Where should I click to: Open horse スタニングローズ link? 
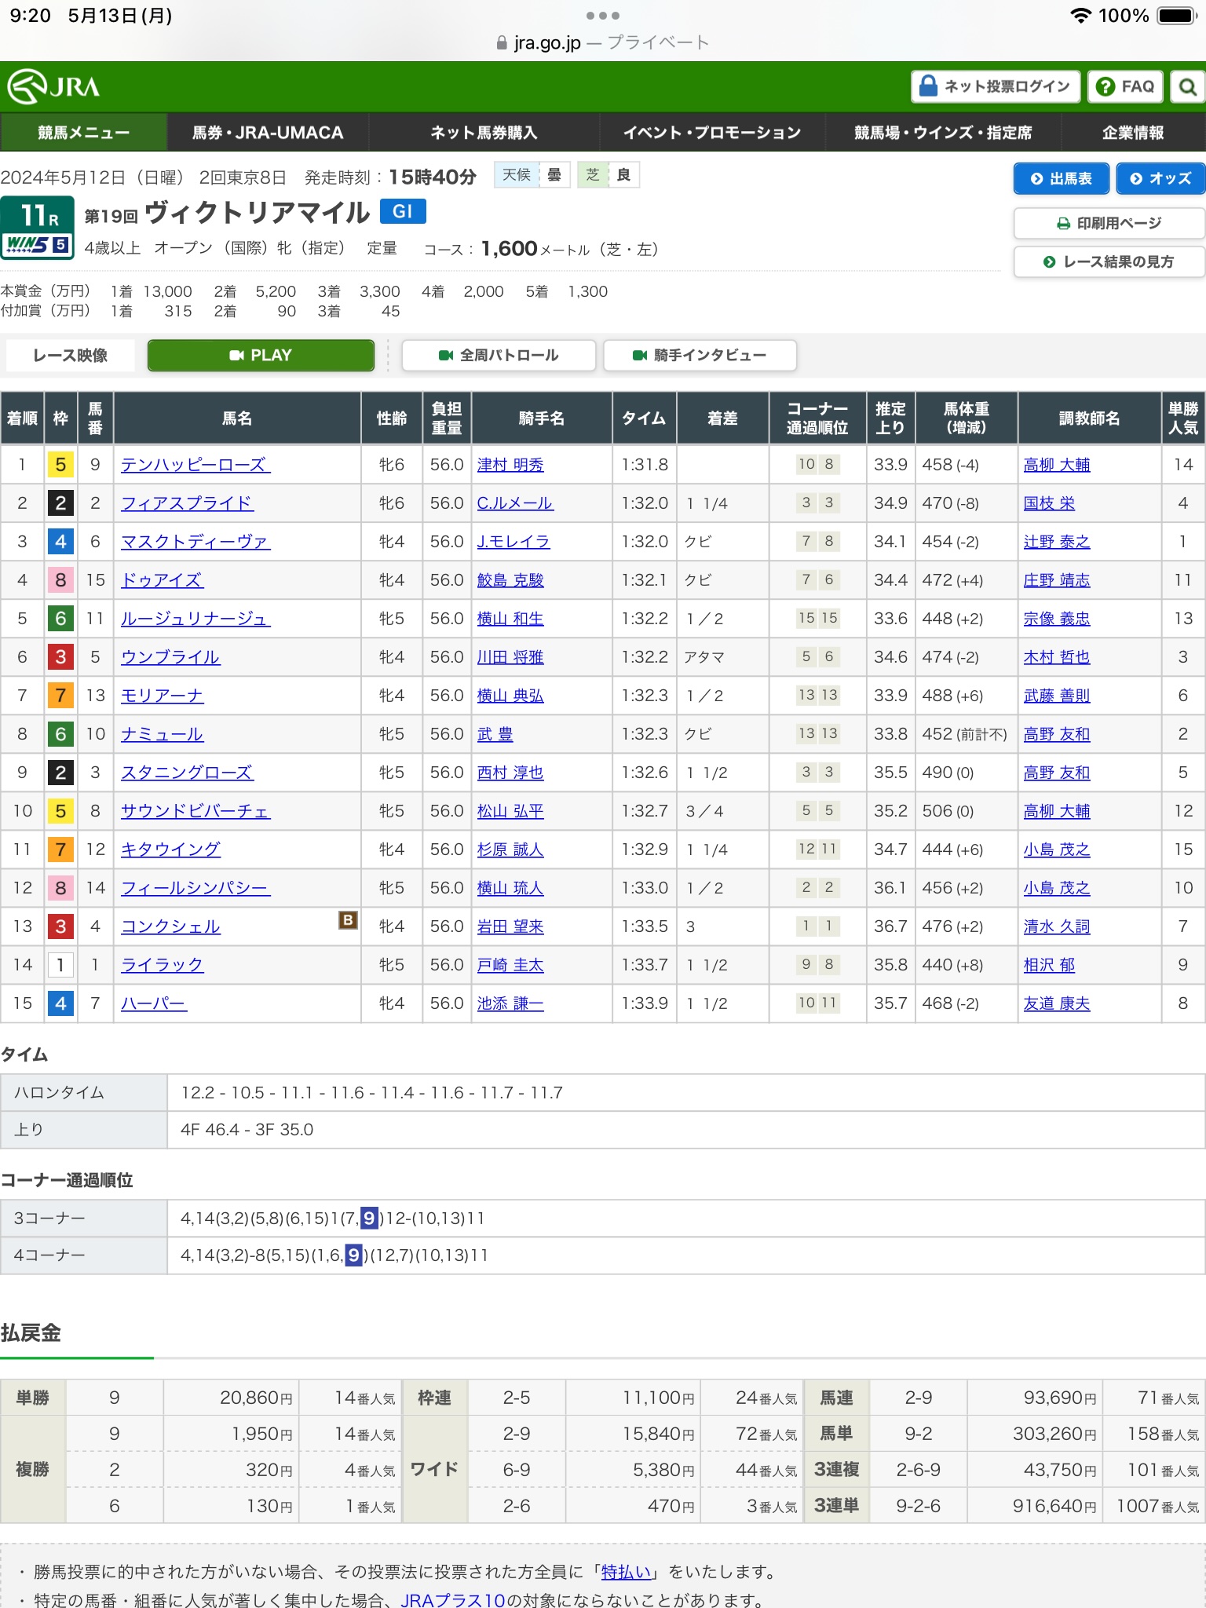[x=187, y=773]
